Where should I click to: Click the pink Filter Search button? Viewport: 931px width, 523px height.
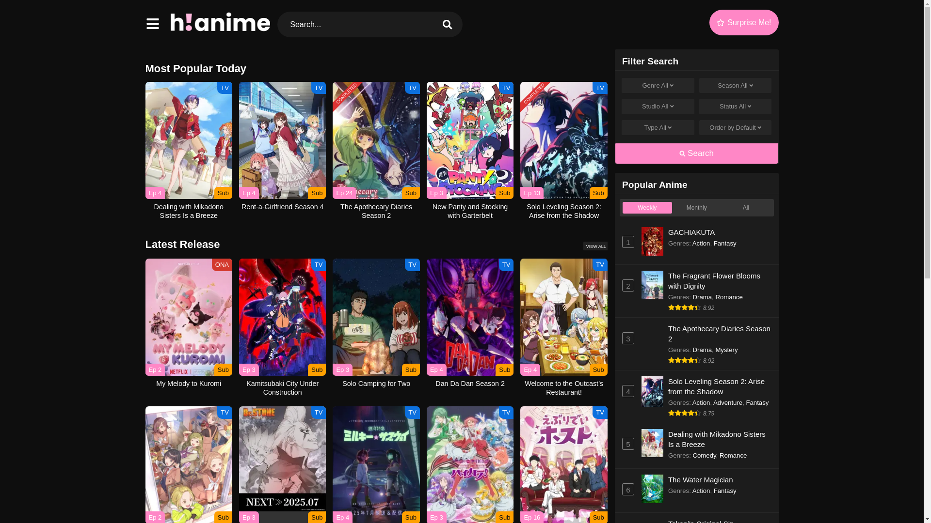coord(697,154)
